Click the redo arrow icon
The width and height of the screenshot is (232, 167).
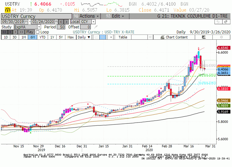[226, 22]
